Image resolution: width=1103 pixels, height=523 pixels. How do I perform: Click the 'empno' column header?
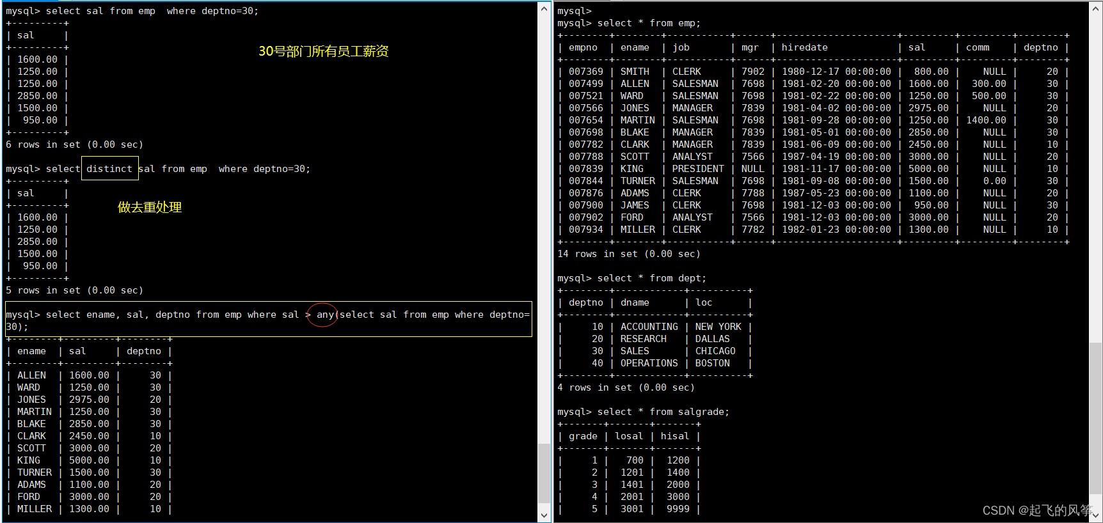point(583,47)
